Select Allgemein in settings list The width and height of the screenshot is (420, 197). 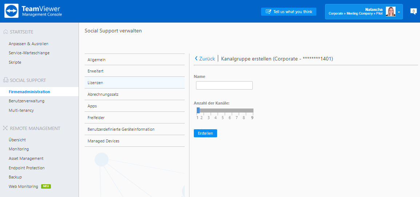point(135,60)
